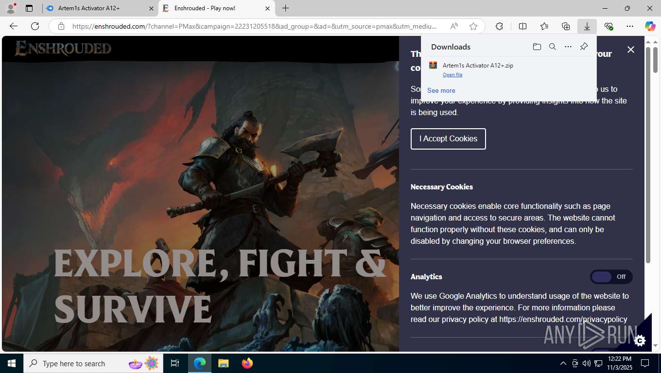The image size is (661, 373).
Task: Open cookie settings gear icon
Action: pos(640,340)
